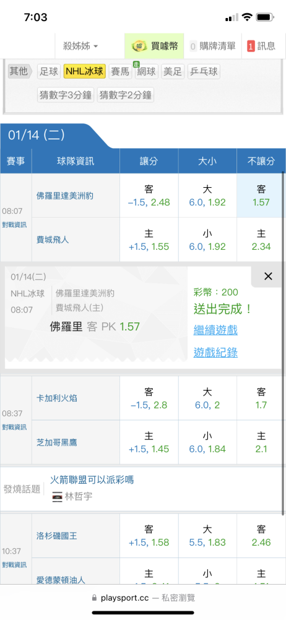Click the vertical page scrollbar
Image resolution: width=286 pixels, height=620 pixels.
(284, 343)
